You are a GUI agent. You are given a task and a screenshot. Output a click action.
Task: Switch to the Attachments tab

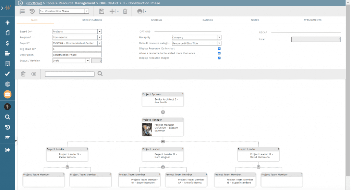[313, 20]
